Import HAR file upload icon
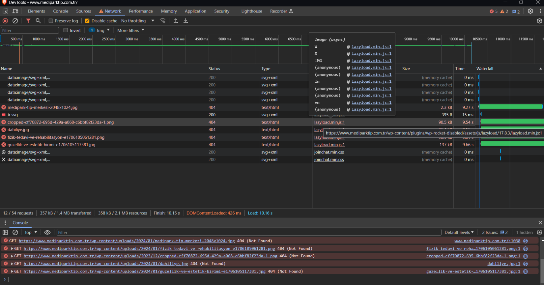This screenshot has width=544, height=285. pyautogui.click(x=176, y=21)
